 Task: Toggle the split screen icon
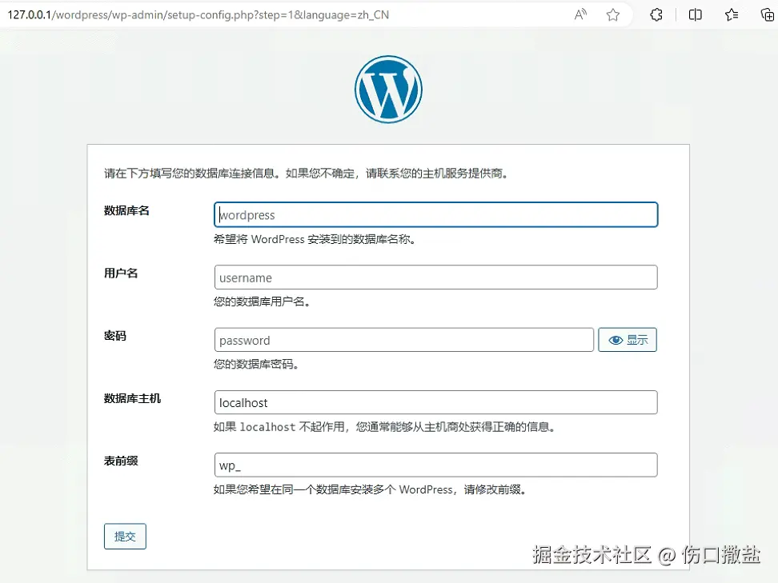pyautogui.click(x=695, y=15)
